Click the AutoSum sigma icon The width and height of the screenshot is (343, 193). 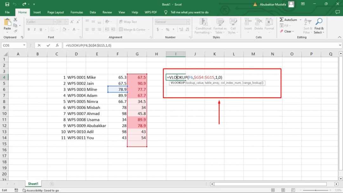(x=282, y=20)
